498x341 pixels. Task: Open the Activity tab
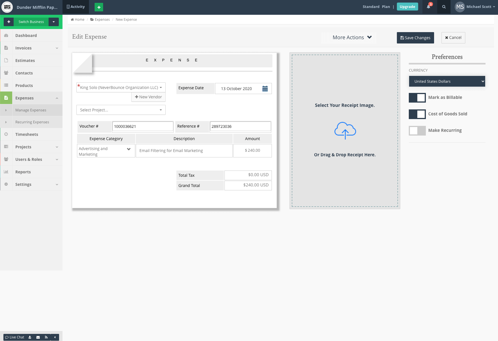(x=76, y=7)
